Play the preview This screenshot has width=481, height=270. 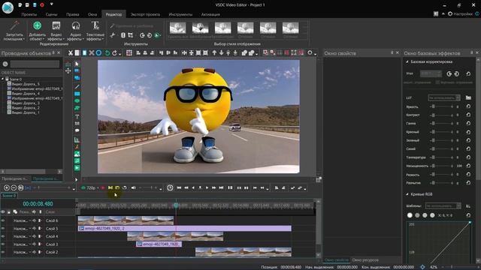pyautogui.click(x=207, y=187)
